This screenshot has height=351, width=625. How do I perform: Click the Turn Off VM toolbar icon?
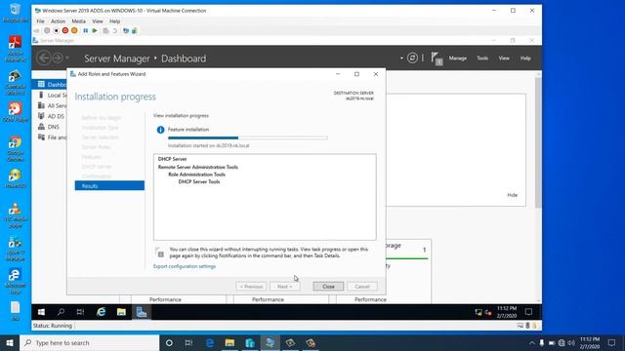tap(57, 30)
